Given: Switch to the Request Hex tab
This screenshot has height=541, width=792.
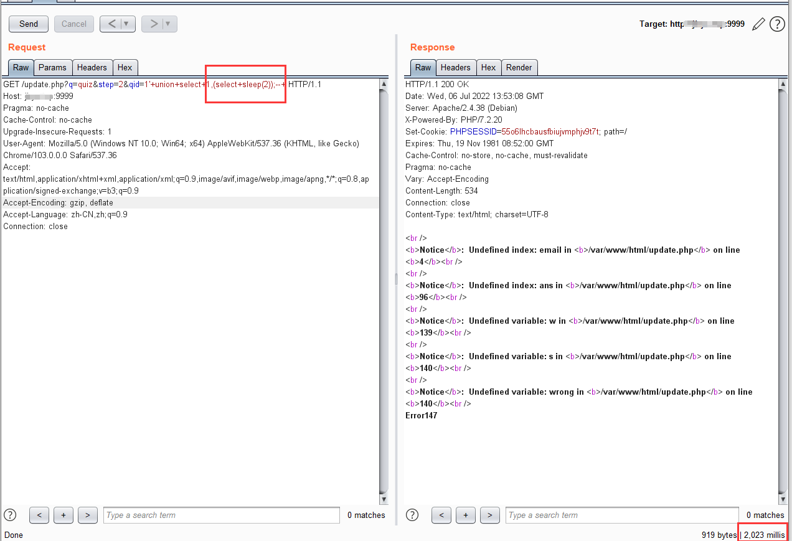Looking at the screenshot, I should click(125, 67).
